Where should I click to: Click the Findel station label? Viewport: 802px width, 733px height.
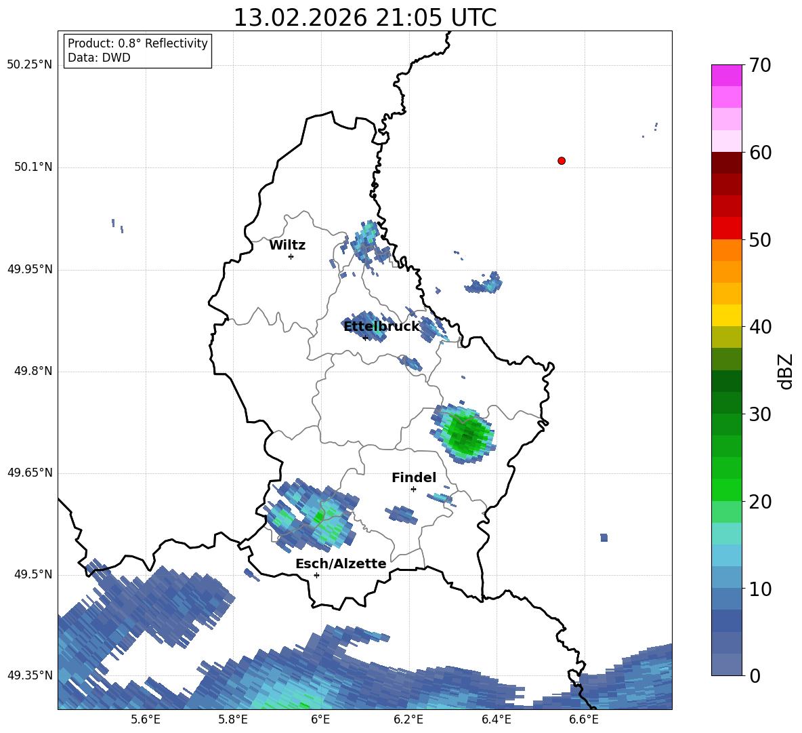[414, 477]
